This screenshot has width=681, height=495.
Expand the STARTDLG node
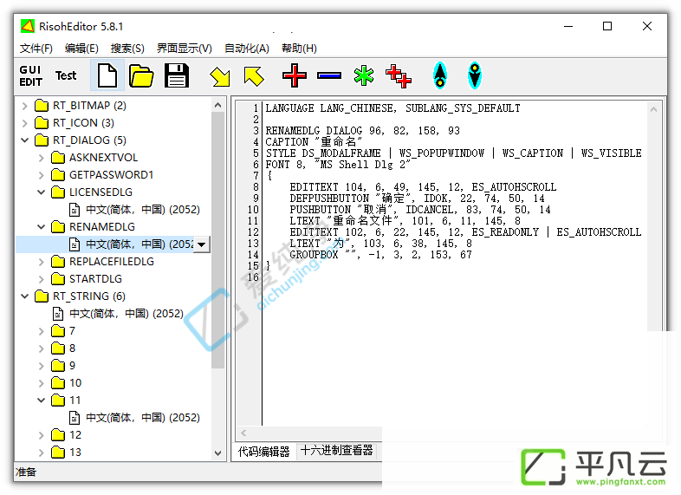click(42, 279)
